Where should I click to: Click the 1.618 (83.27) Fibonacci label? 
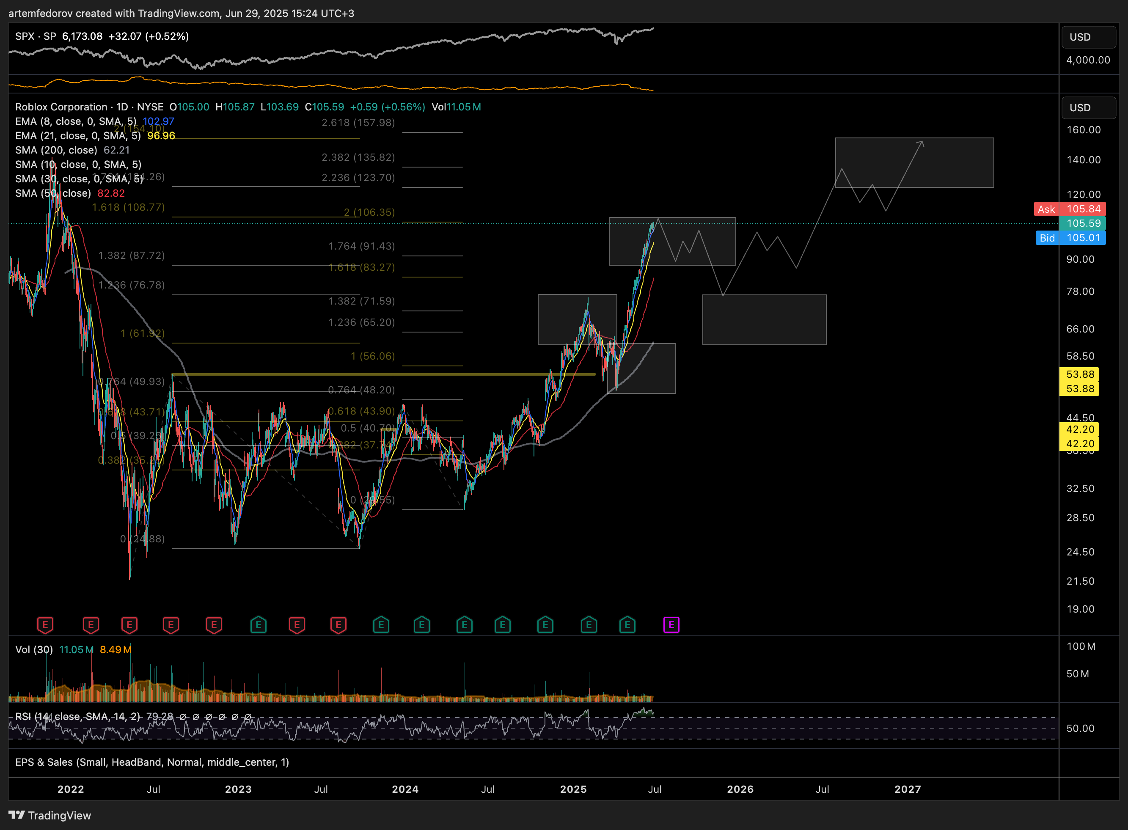[x=362, y=267]
